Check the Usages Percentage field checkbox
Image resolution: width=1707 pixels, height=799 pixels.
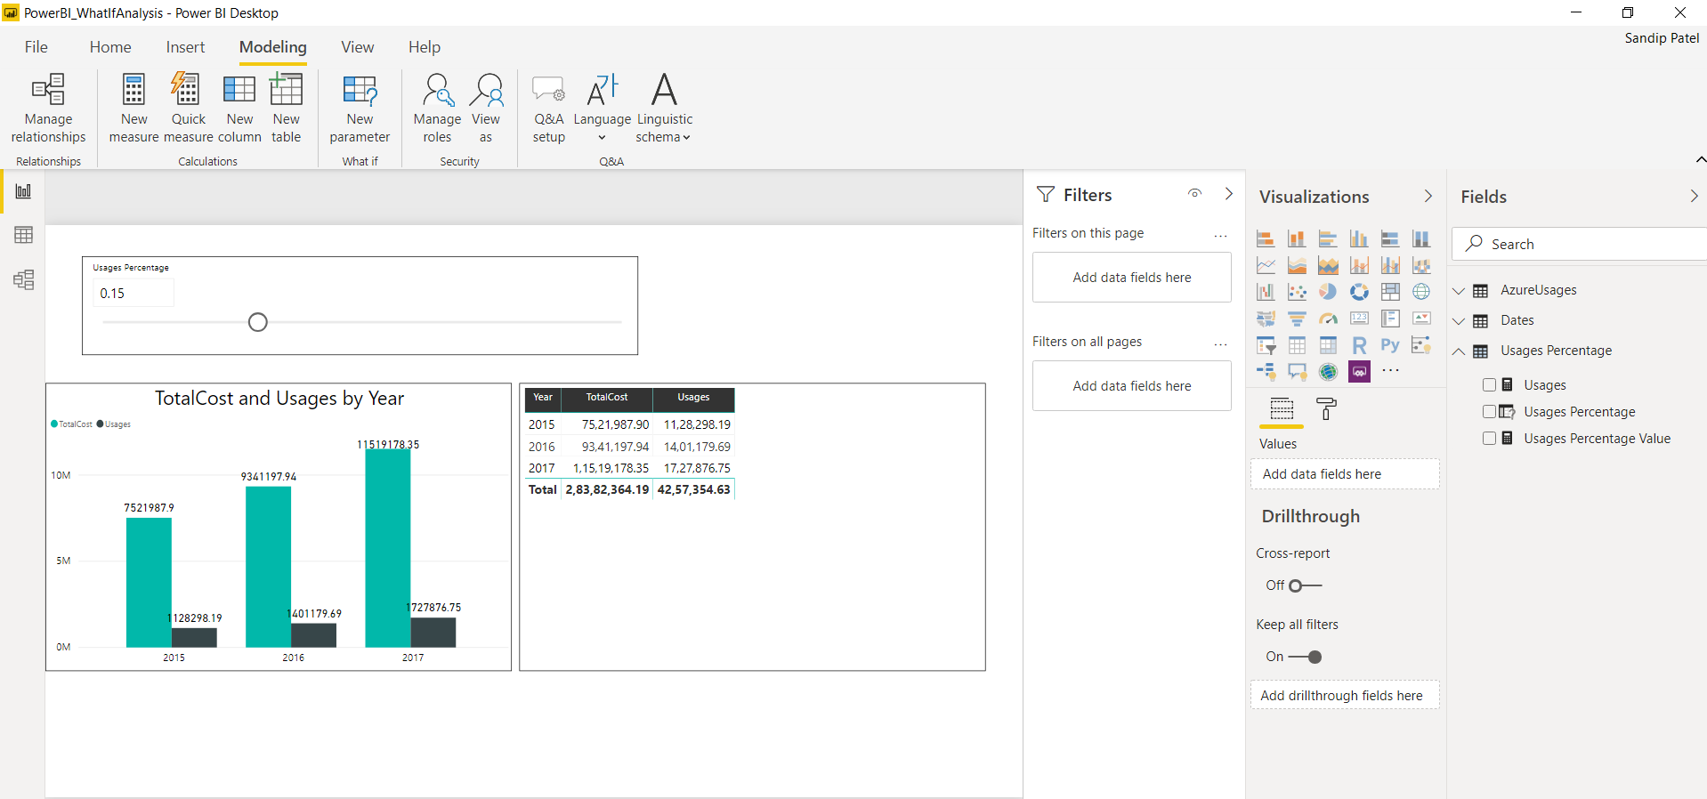[x=1489, y=411]
